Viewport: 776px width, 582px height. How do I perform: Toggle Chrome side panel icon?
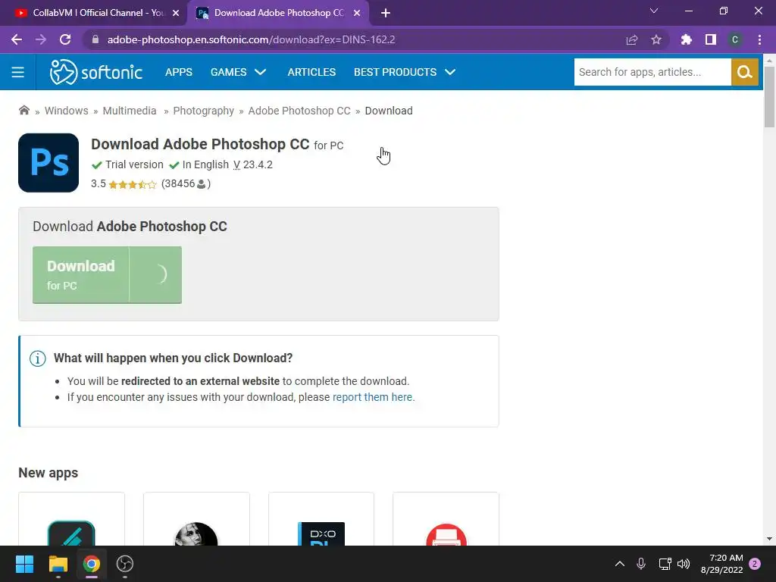711,39
